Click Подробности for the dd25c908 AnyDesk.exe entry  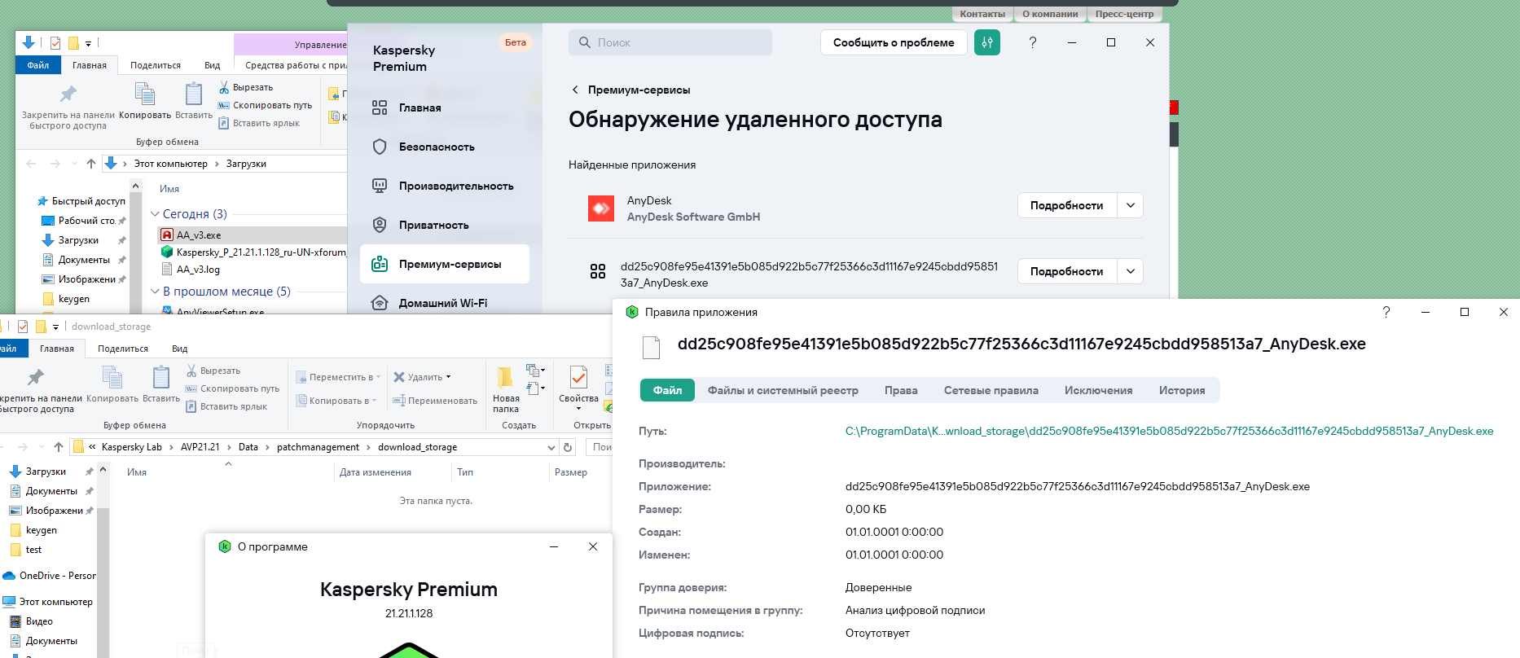(x=1066, y=271)
